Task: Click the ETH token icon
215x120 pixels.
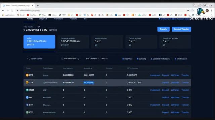Action: coord(27,105)
